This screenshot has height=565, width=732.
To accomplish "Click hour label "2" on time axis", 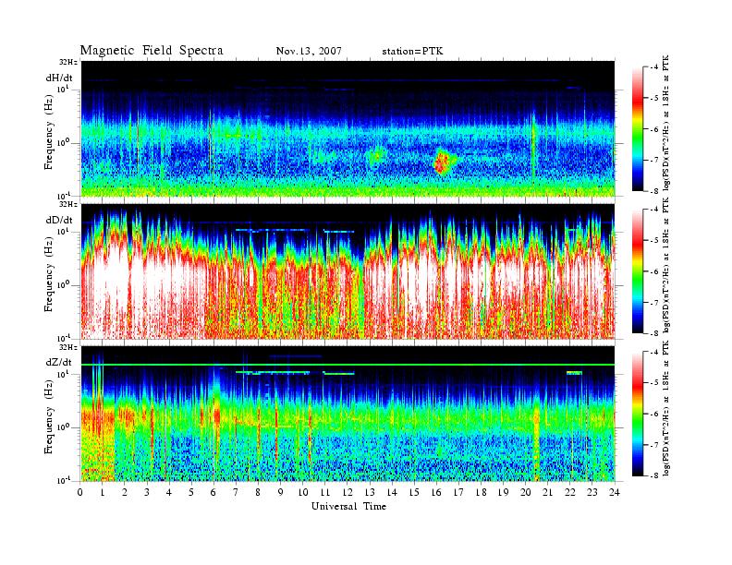I will [x=125, y=492].
